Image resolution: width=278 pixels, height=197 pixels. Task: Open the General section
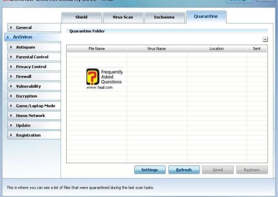point(34,28)
